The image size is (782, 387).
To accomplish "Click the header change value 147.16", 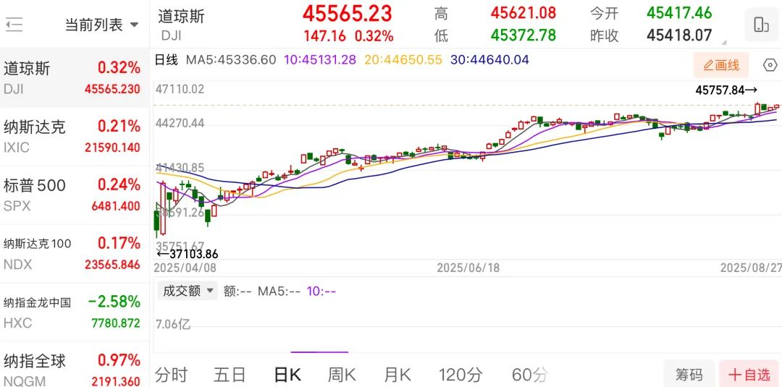I will [x=324, y=36].
